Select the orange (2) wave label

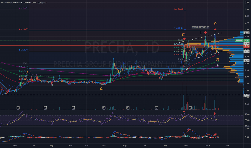102,89
